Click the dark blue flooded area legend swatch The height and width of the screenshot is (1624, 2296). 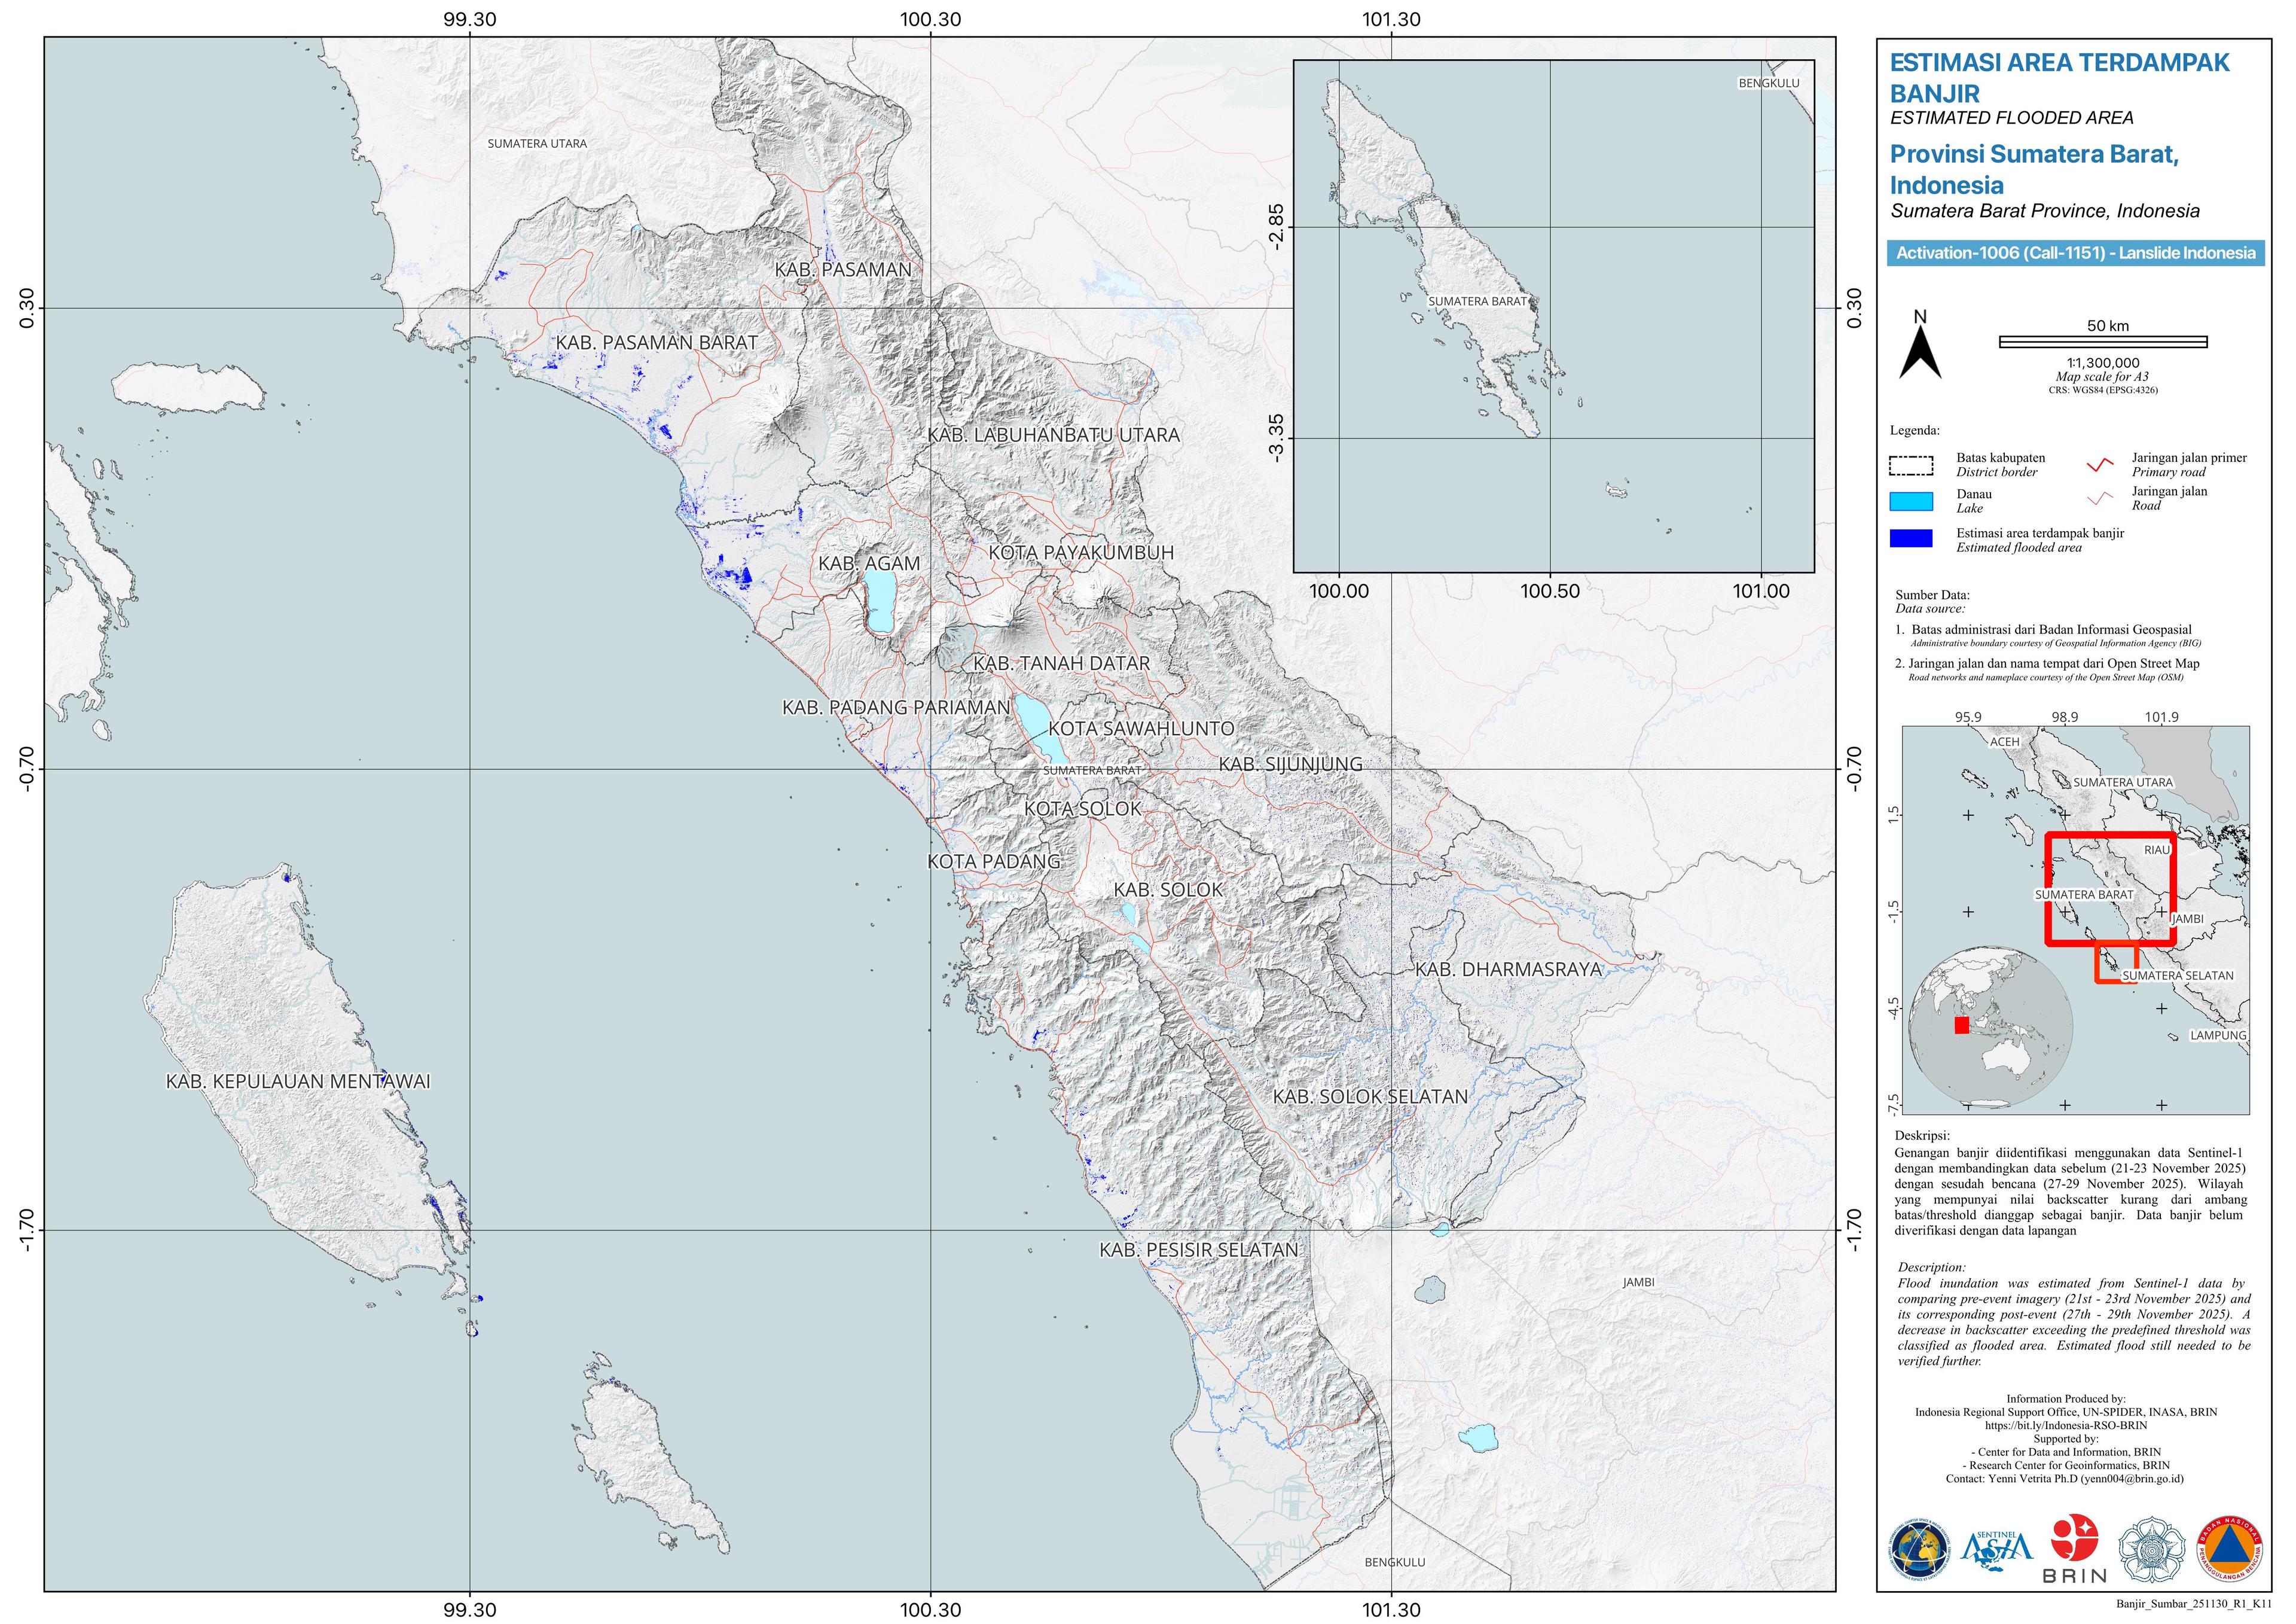1911,540
